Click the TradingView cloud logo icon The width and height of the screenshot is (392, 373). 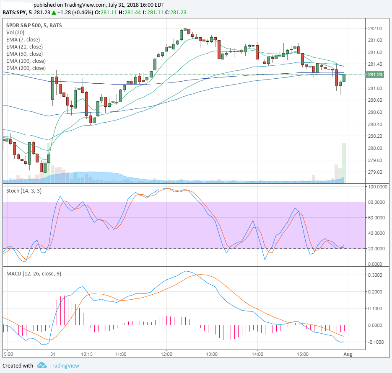42,365
